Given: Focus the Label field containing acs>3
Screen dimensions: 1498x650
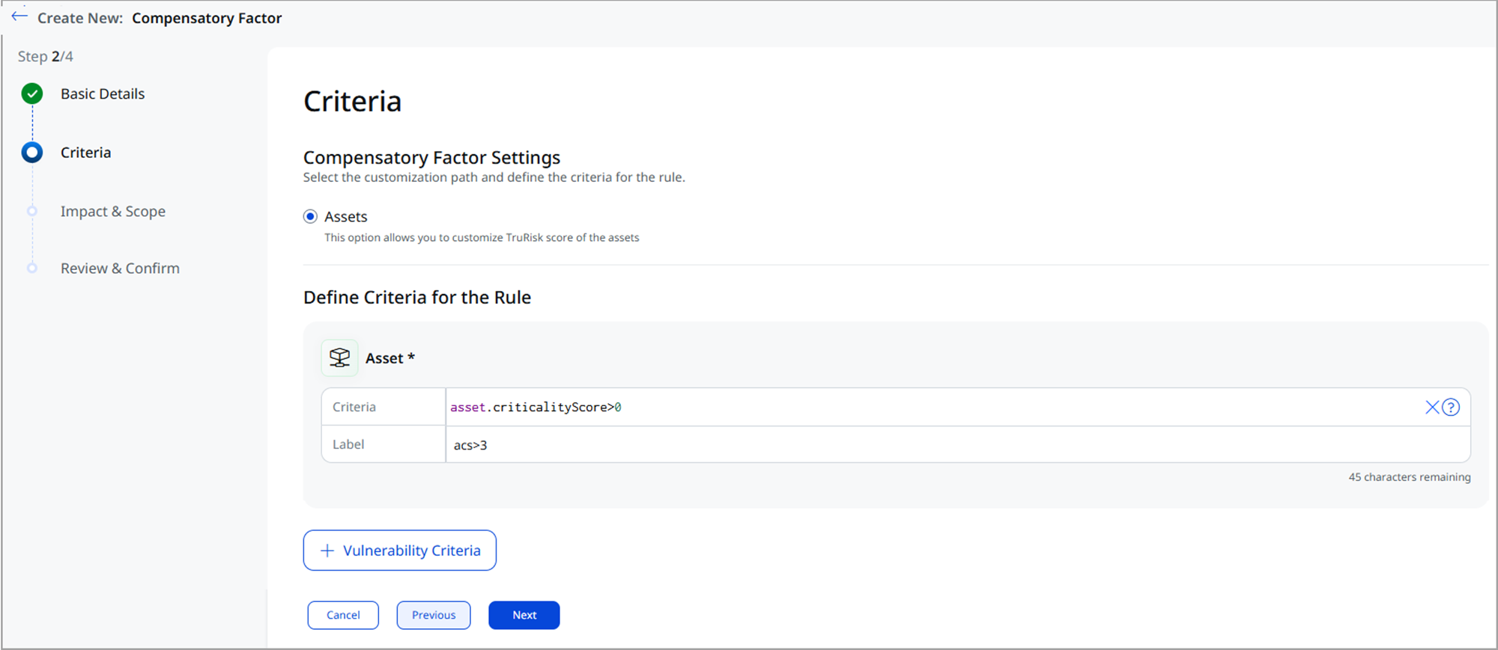Looking at the screenshot, I should (x=899, y=445).
